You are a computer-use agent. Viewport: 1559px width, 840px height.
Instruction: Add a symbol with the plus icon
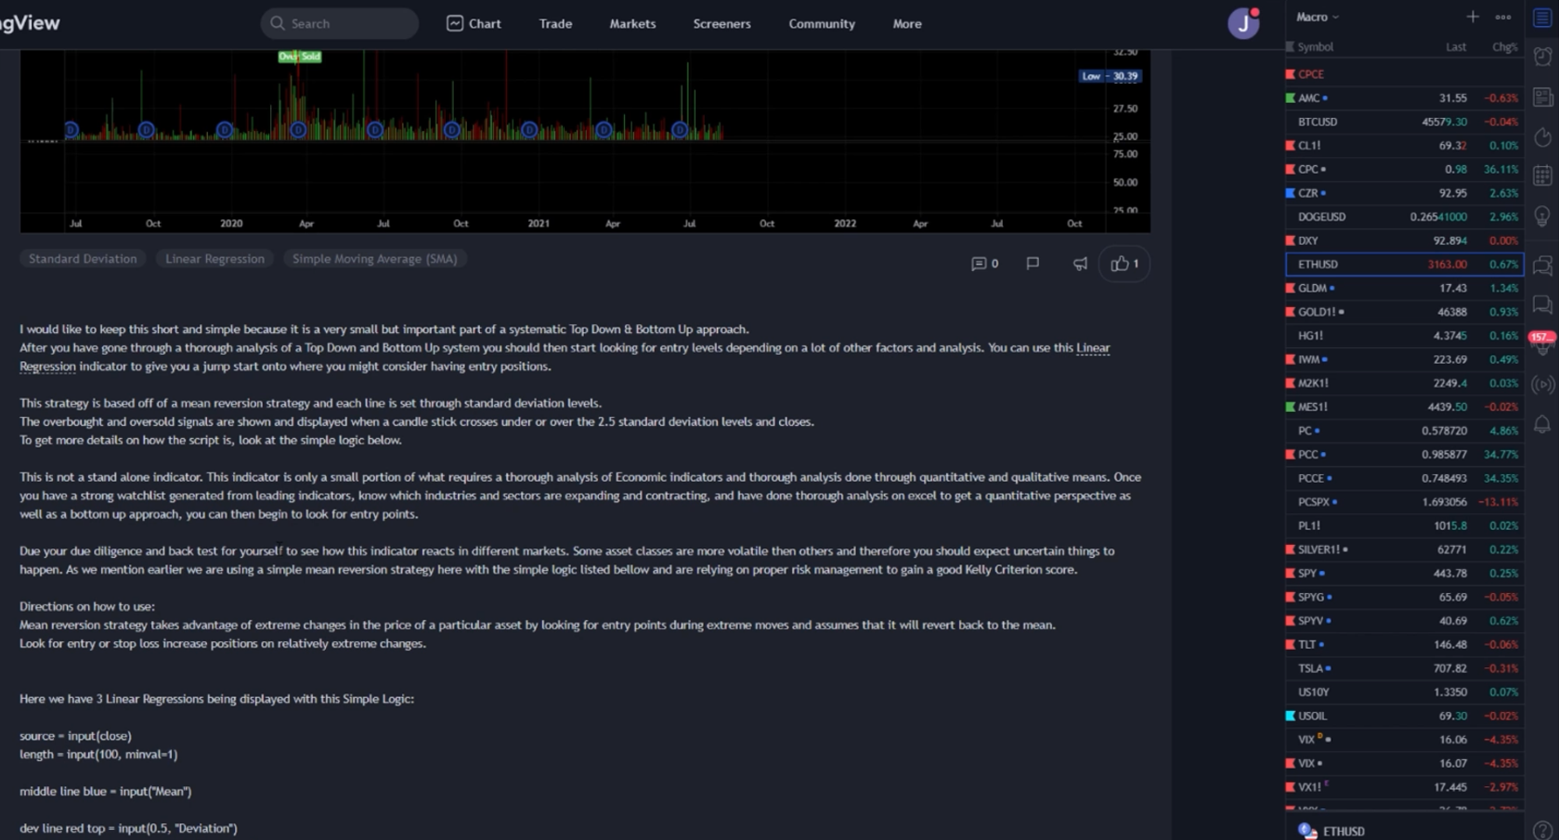click(x=1473, y=17)
